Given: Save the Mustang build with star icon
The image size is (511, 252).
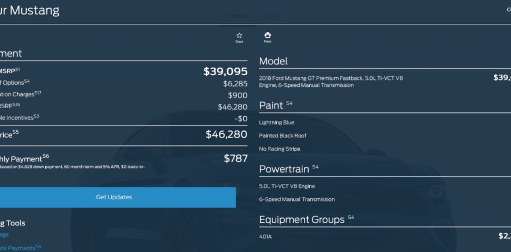Looking at the screenshot, I should 239,37.
